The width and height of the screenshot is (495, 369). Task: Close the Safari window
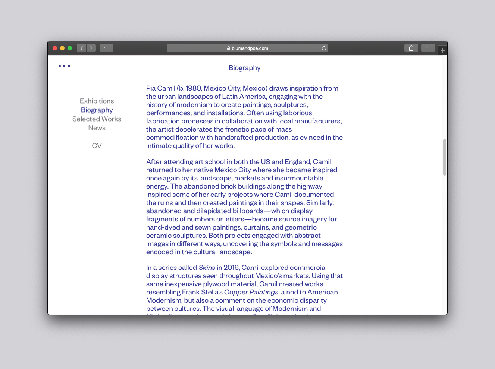pos(55,48)
